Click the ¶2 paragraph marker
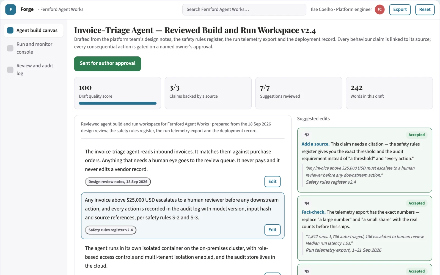This screenshot has height=275, width=440. click(307, 135)
